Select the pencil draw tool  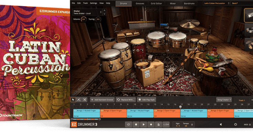point(78,99)
